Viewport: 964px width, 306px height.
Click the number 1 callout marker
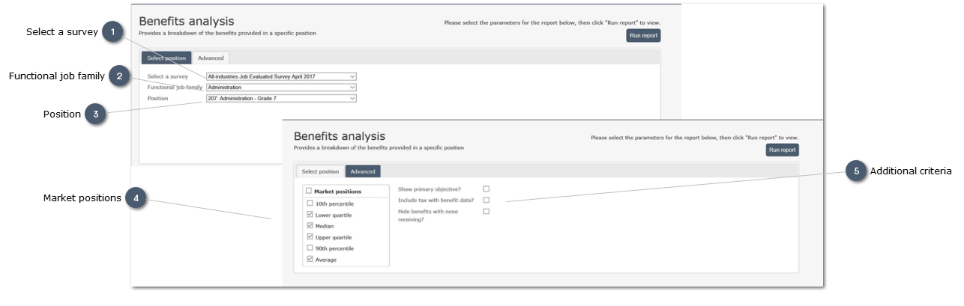112,32
